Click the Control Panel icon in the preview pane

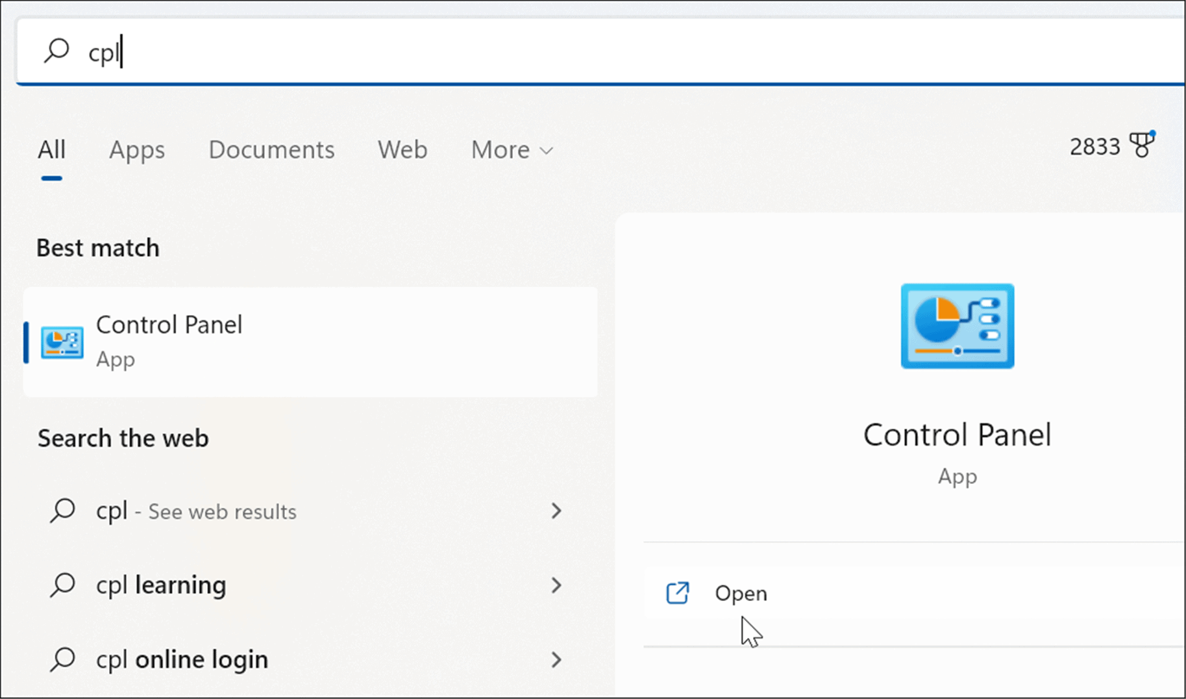pos(956,325)
